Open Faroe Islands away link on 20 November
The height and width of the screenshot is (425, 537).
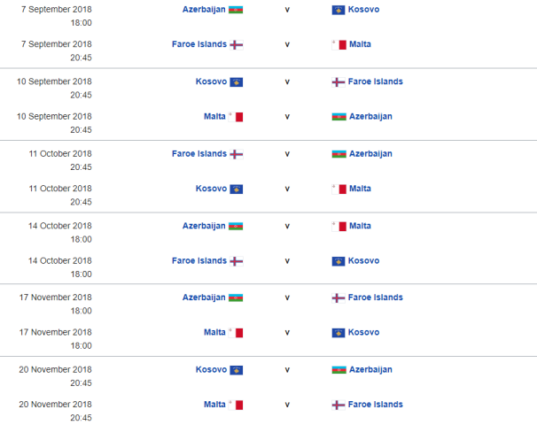pos(376,405)
